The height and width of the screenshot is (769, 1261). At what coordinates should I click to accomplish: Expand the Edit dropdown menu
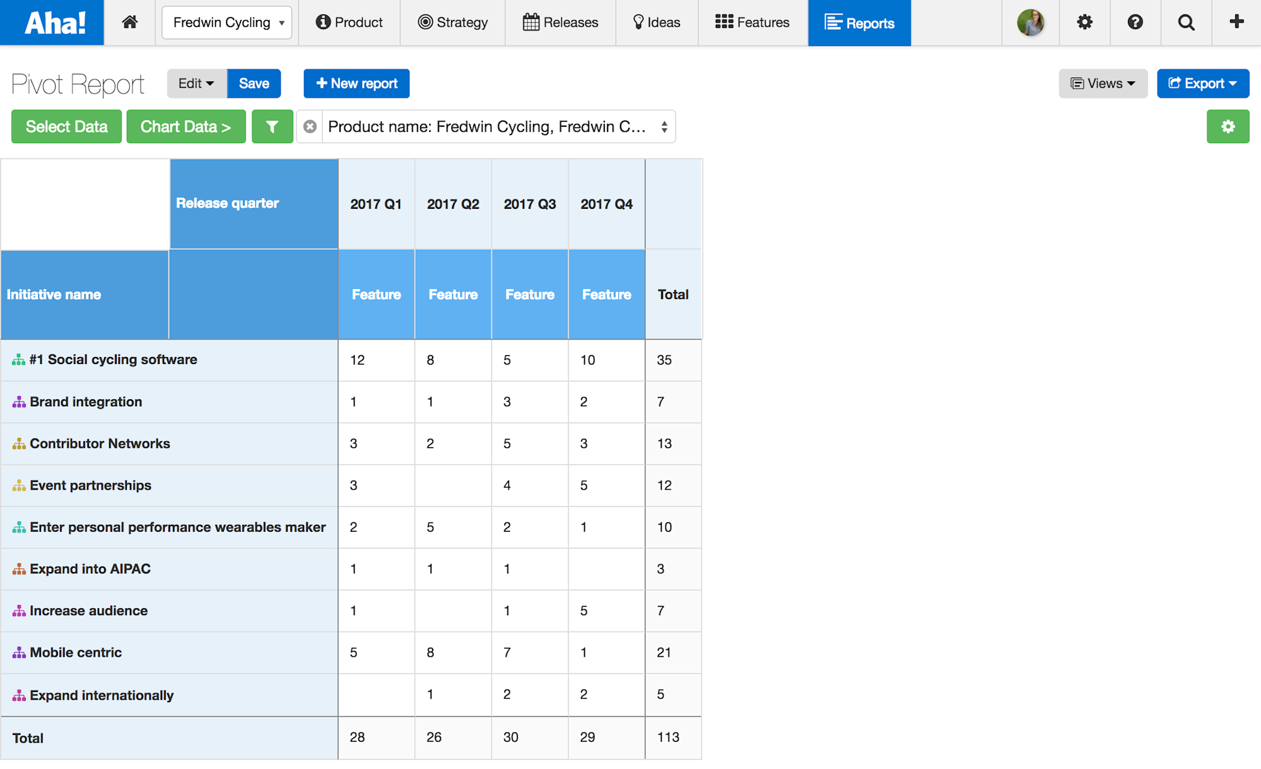pyautogui.click(x=196, y=83)
